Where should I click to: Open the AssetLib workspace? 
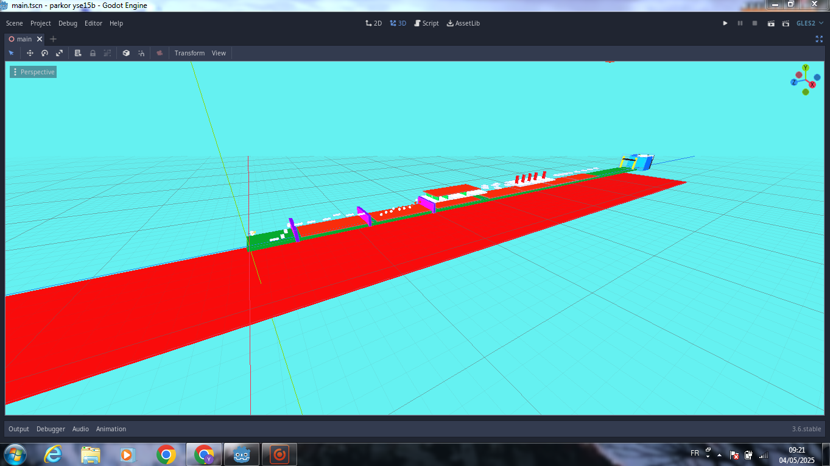[463, 23]
